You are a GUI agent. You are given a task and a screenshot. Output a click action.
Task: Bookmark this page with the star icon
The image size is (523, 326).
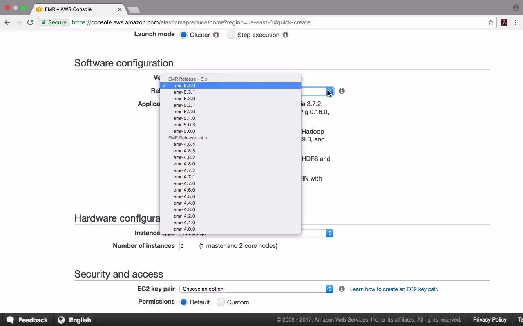[x=491, y=22]
